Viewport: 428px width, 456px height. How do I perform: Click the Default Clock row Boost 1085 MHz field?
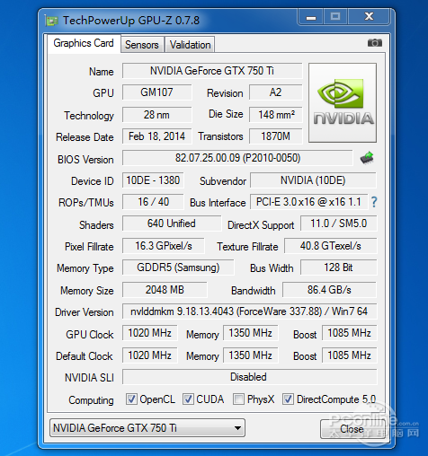click(350, 355)
